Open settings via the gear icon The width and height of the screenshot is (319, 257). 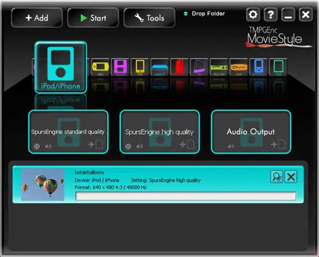tap(253, 15)
